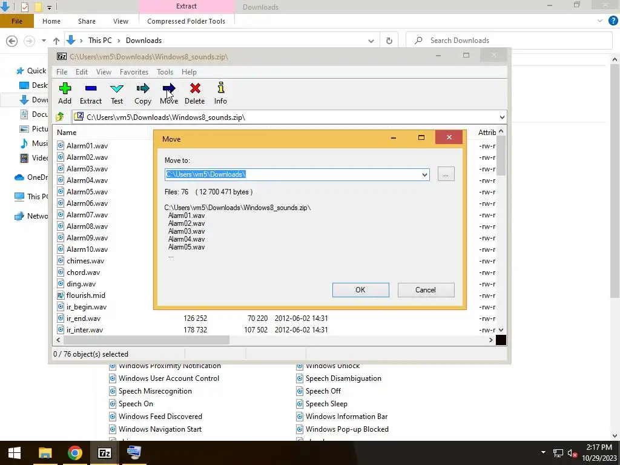
Task: Click the 7-Zip taskbar icon
Action: click(x=104, y=453)
